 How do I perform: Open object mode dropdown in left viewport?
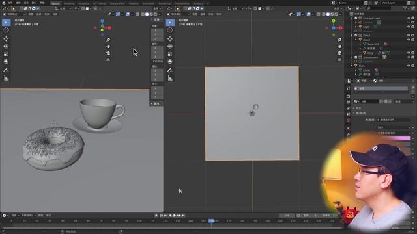click(14, 14)
